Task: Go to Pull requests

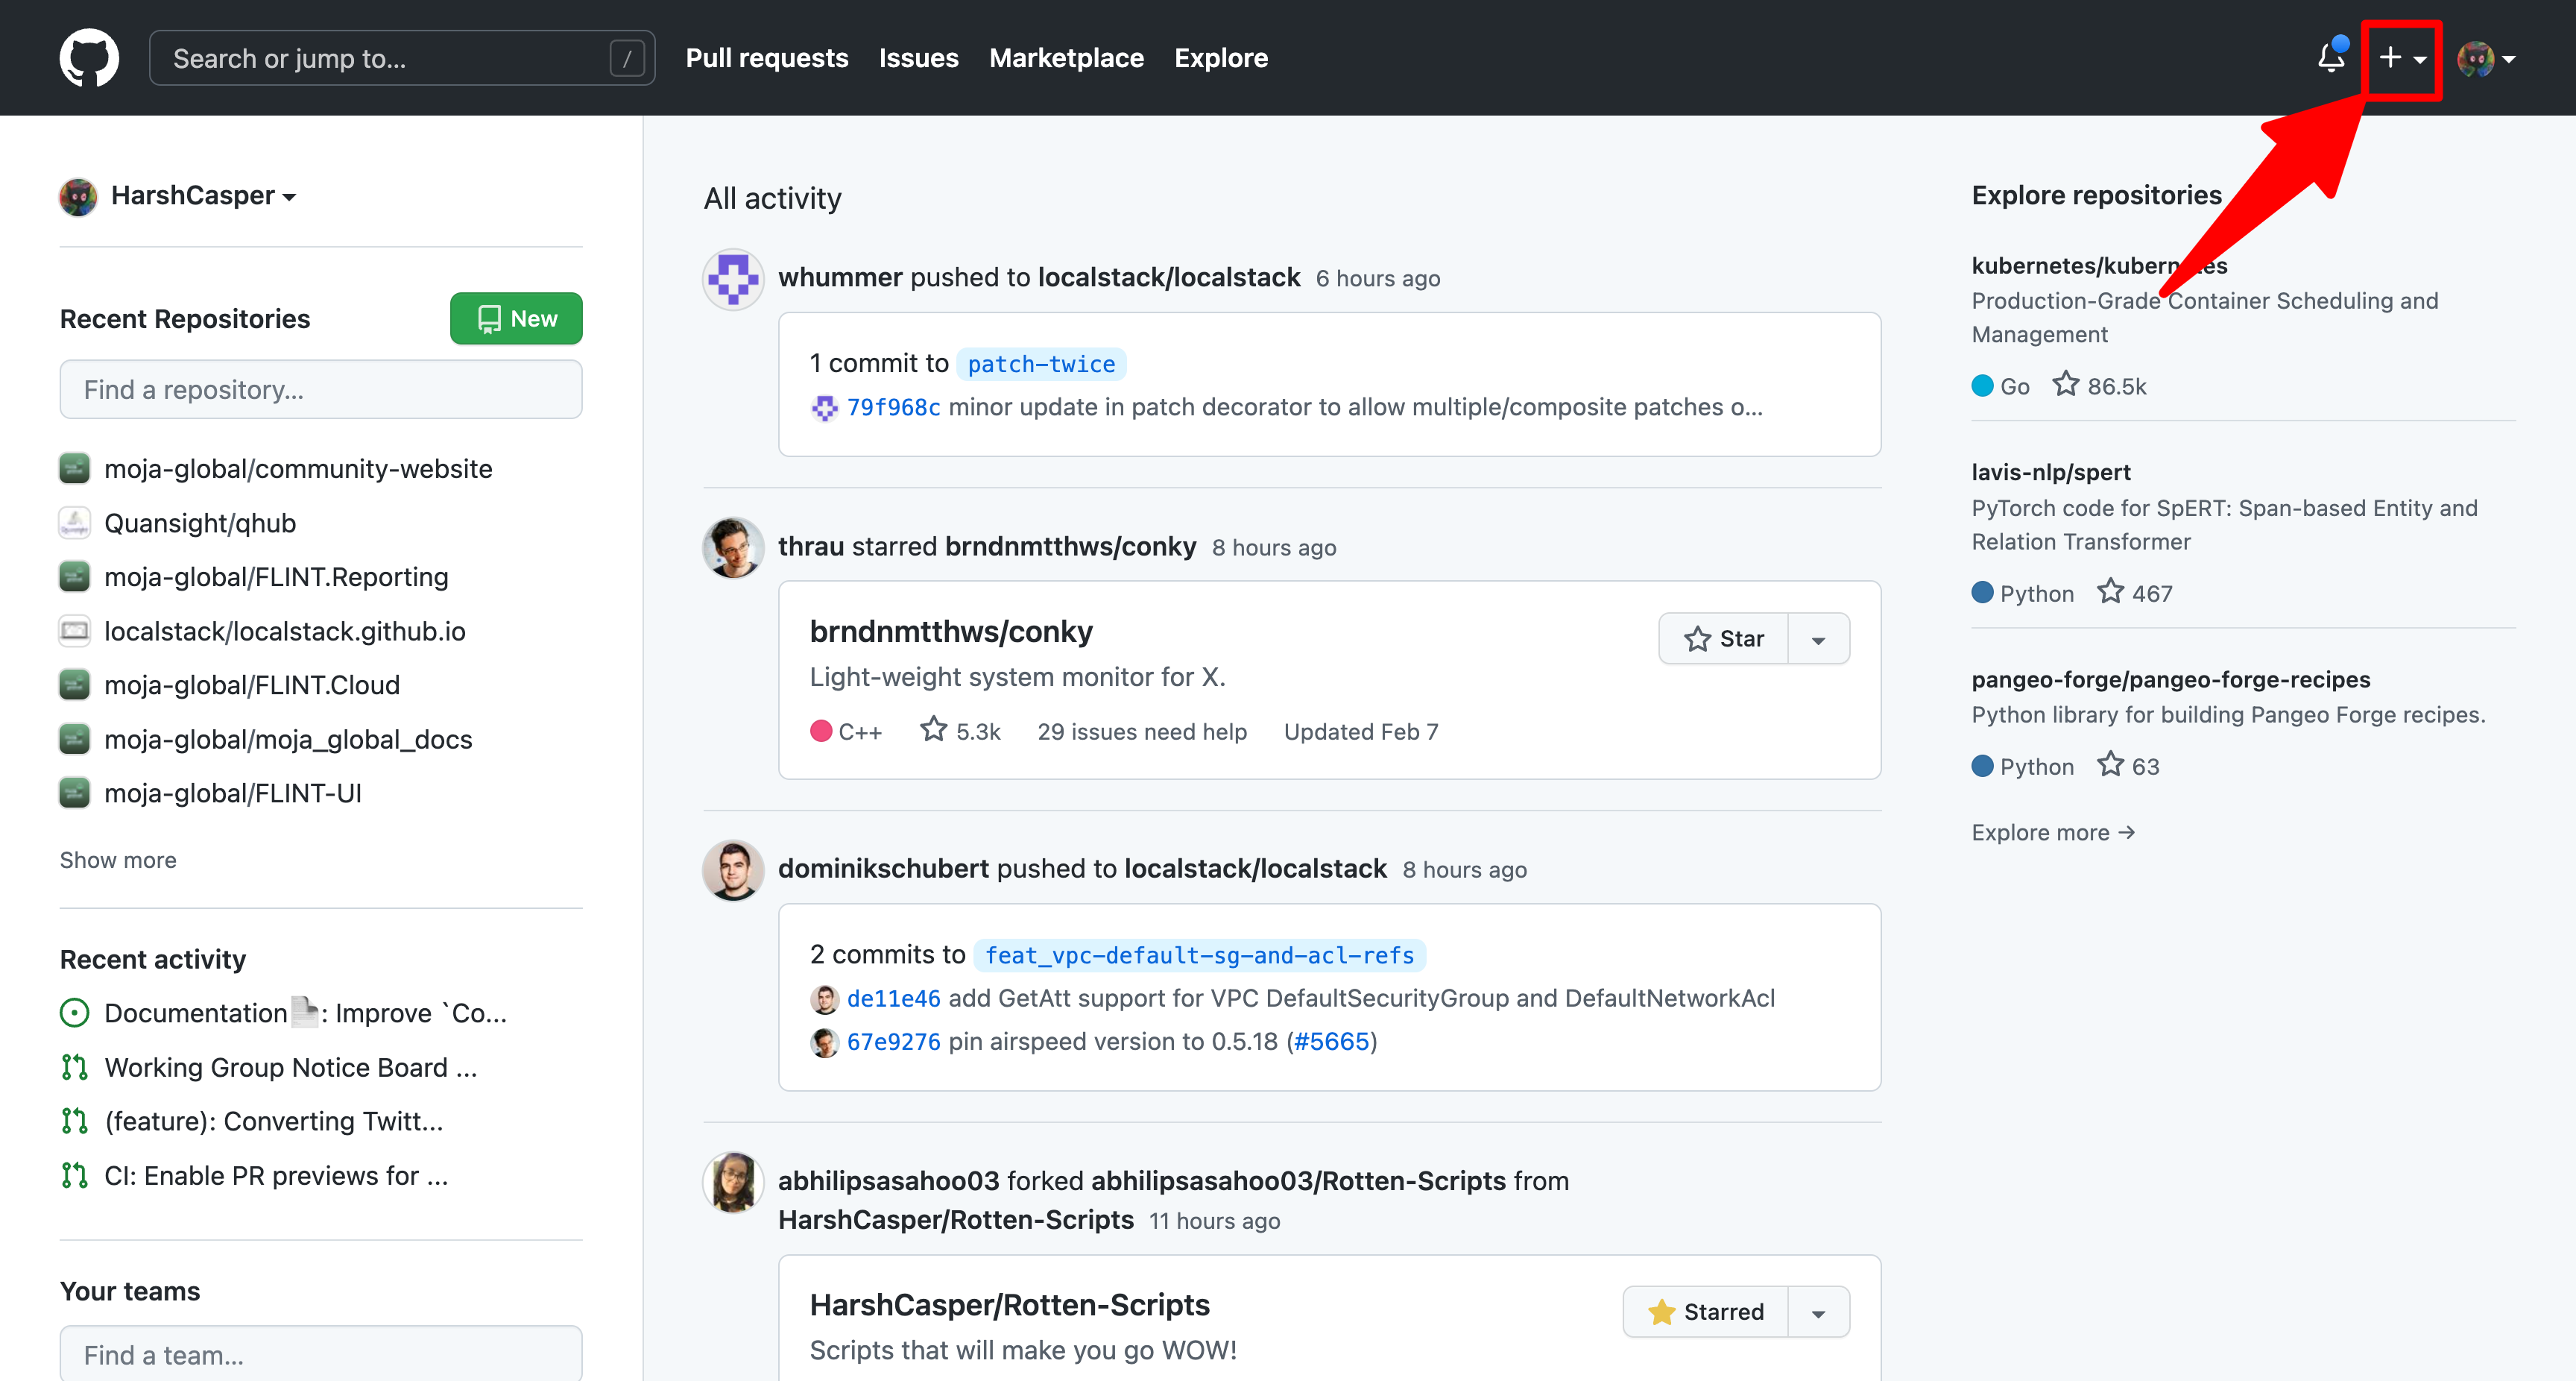Action: coord(766,58)
